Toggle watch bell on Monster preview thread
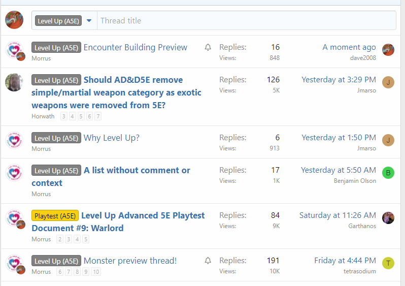The height and width of the screenshot is (286, 405). pyautogui.click(x=208, y=261)
